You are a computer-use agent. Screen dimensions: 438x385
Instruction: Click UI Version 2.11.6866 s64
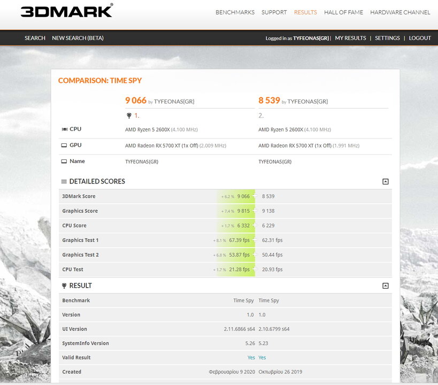point(240,329)
